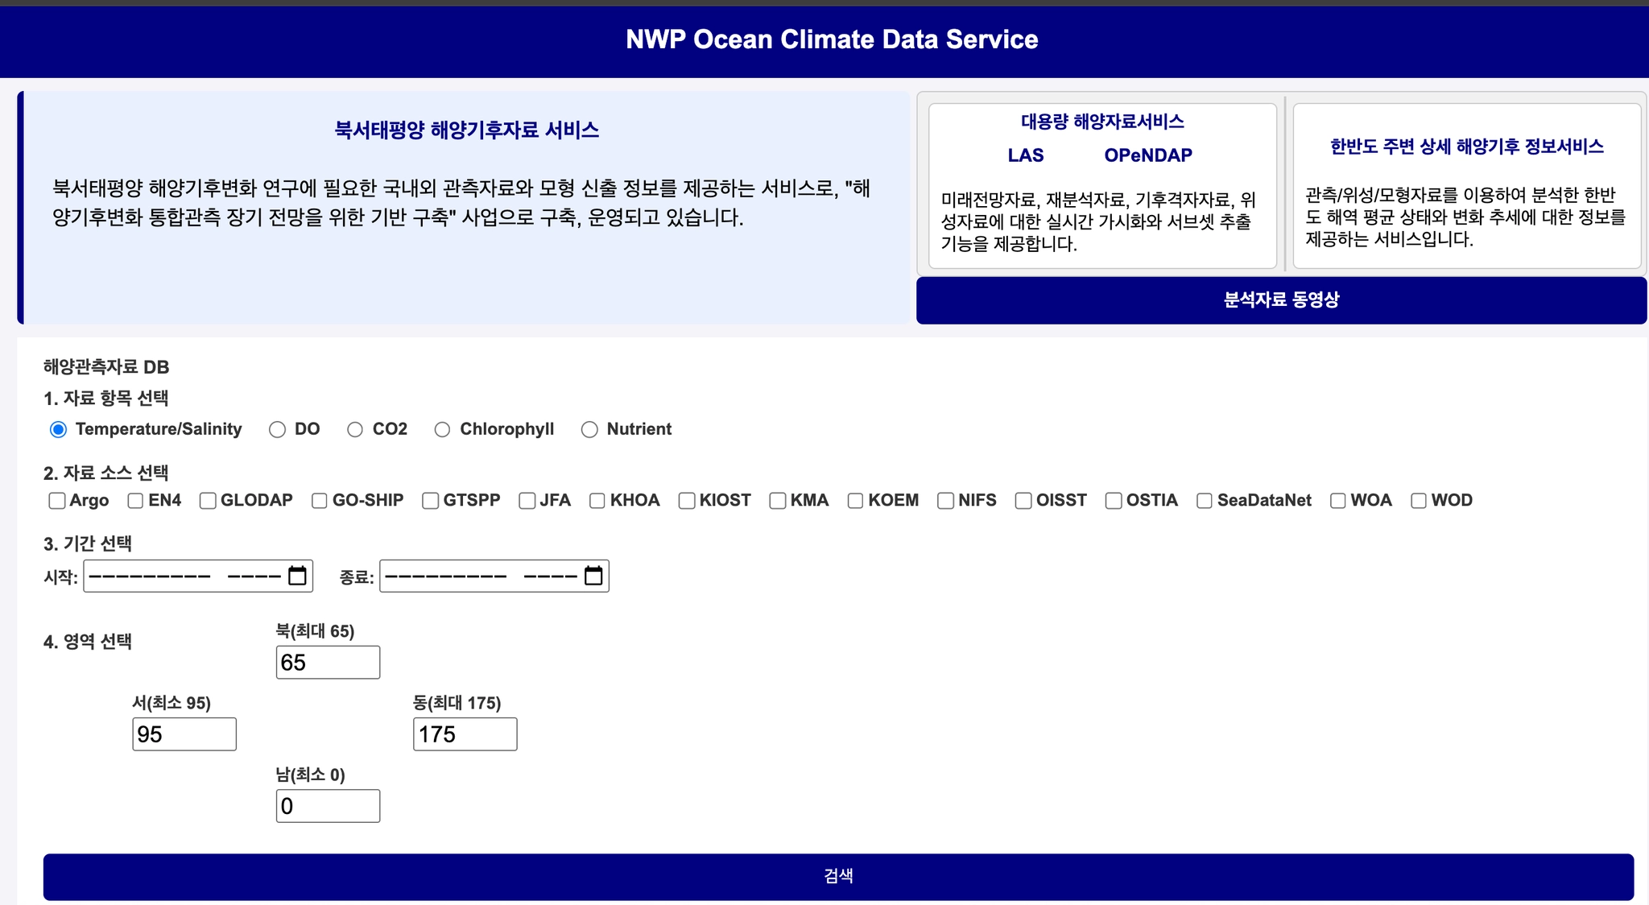1649x905 pixels.
Task: Select the Chlorophyll radio button
Action: click(x=442, y=430)
